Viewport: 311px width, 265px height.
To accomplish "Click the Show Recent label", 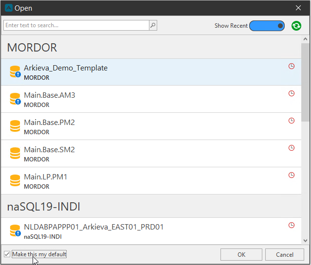I will click(x=231, y=26).
